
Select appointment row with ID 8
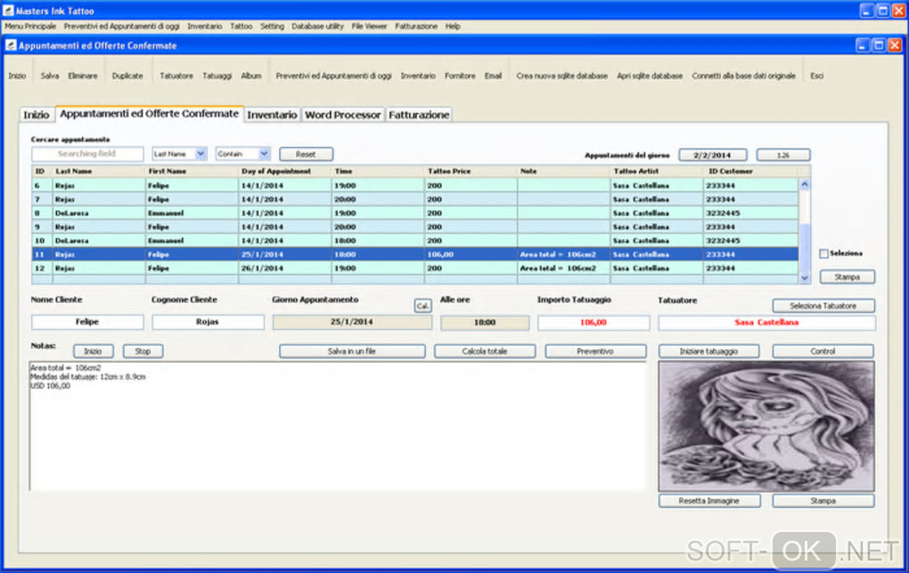tap(414, 213)
